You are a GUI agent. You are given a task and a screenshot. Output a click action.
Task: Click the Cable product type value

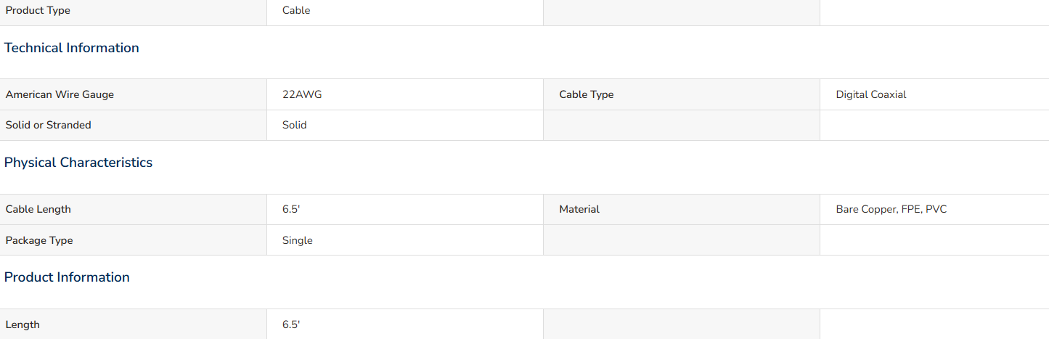(296, 11)
